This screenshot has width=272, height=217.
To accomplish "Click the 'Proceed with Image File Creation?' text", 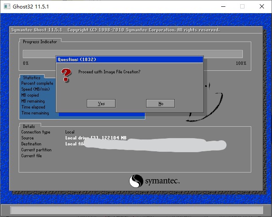I will pos(109,72).
